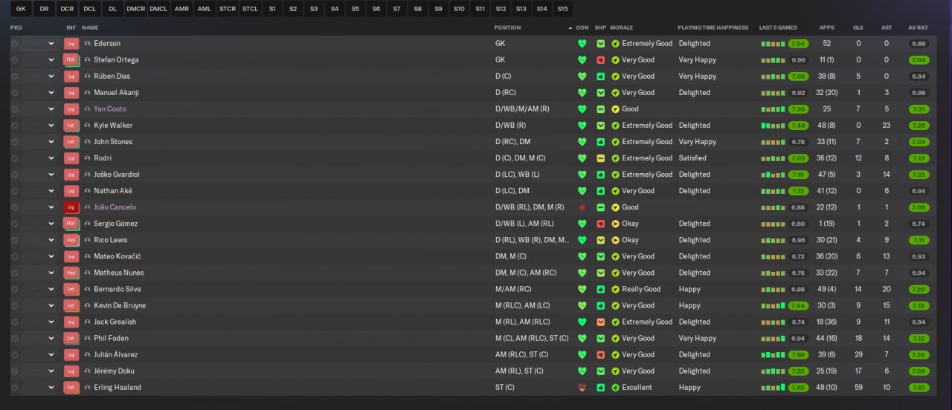952x410 pixels.
Task: Click Yan Couto's yellow morale icon
Action: tap(615, 109)
